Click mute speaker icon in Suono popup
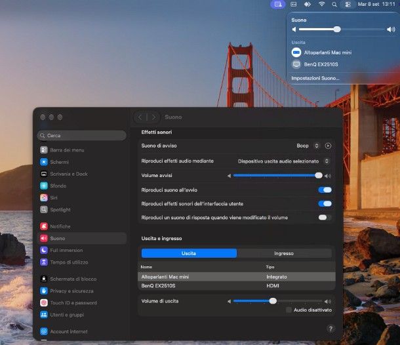 pyautogui.click(x=294, y=30)
